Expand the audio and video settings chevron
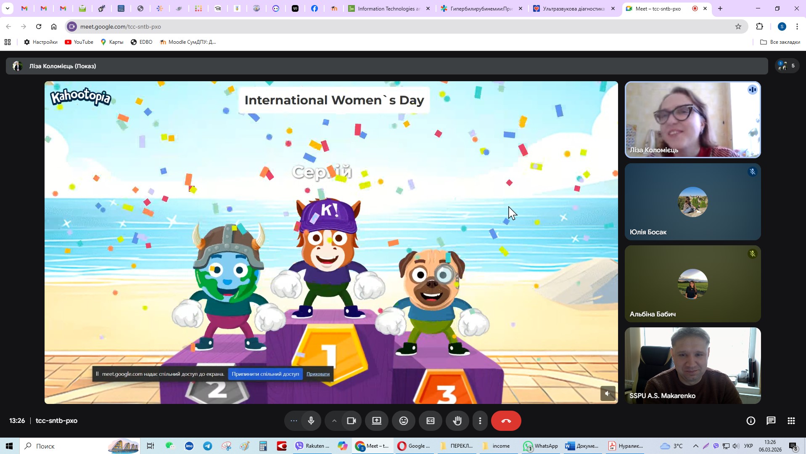 (334, 421)
